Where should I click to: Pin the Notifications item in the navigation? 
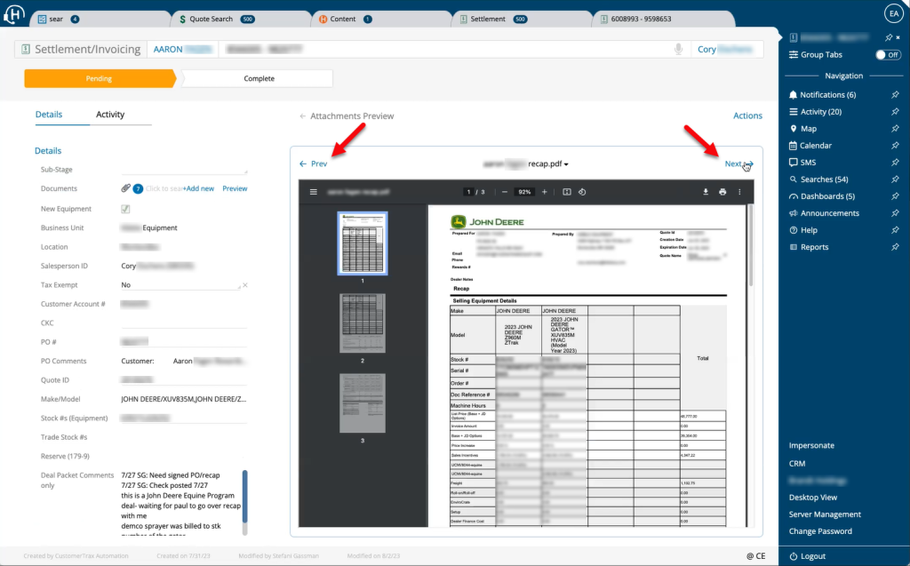(894, 95)
